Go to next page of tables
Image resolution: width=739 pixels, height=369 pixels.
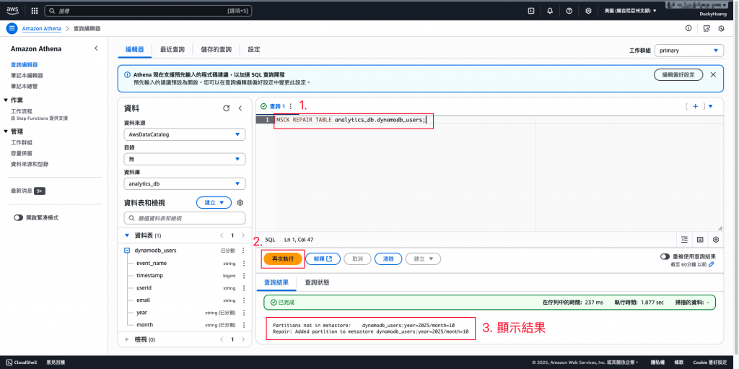click(243, 235)
